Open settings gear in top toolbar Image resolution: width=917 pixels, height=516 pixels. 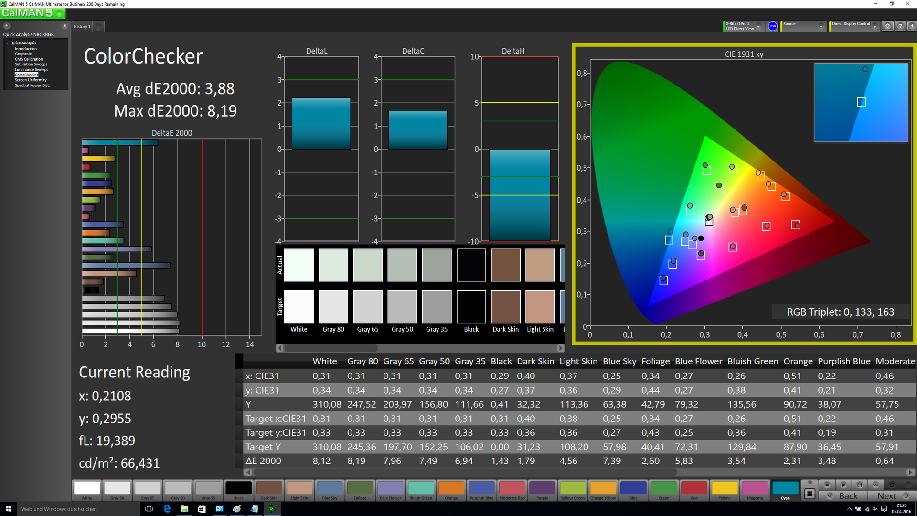(887, 26)
